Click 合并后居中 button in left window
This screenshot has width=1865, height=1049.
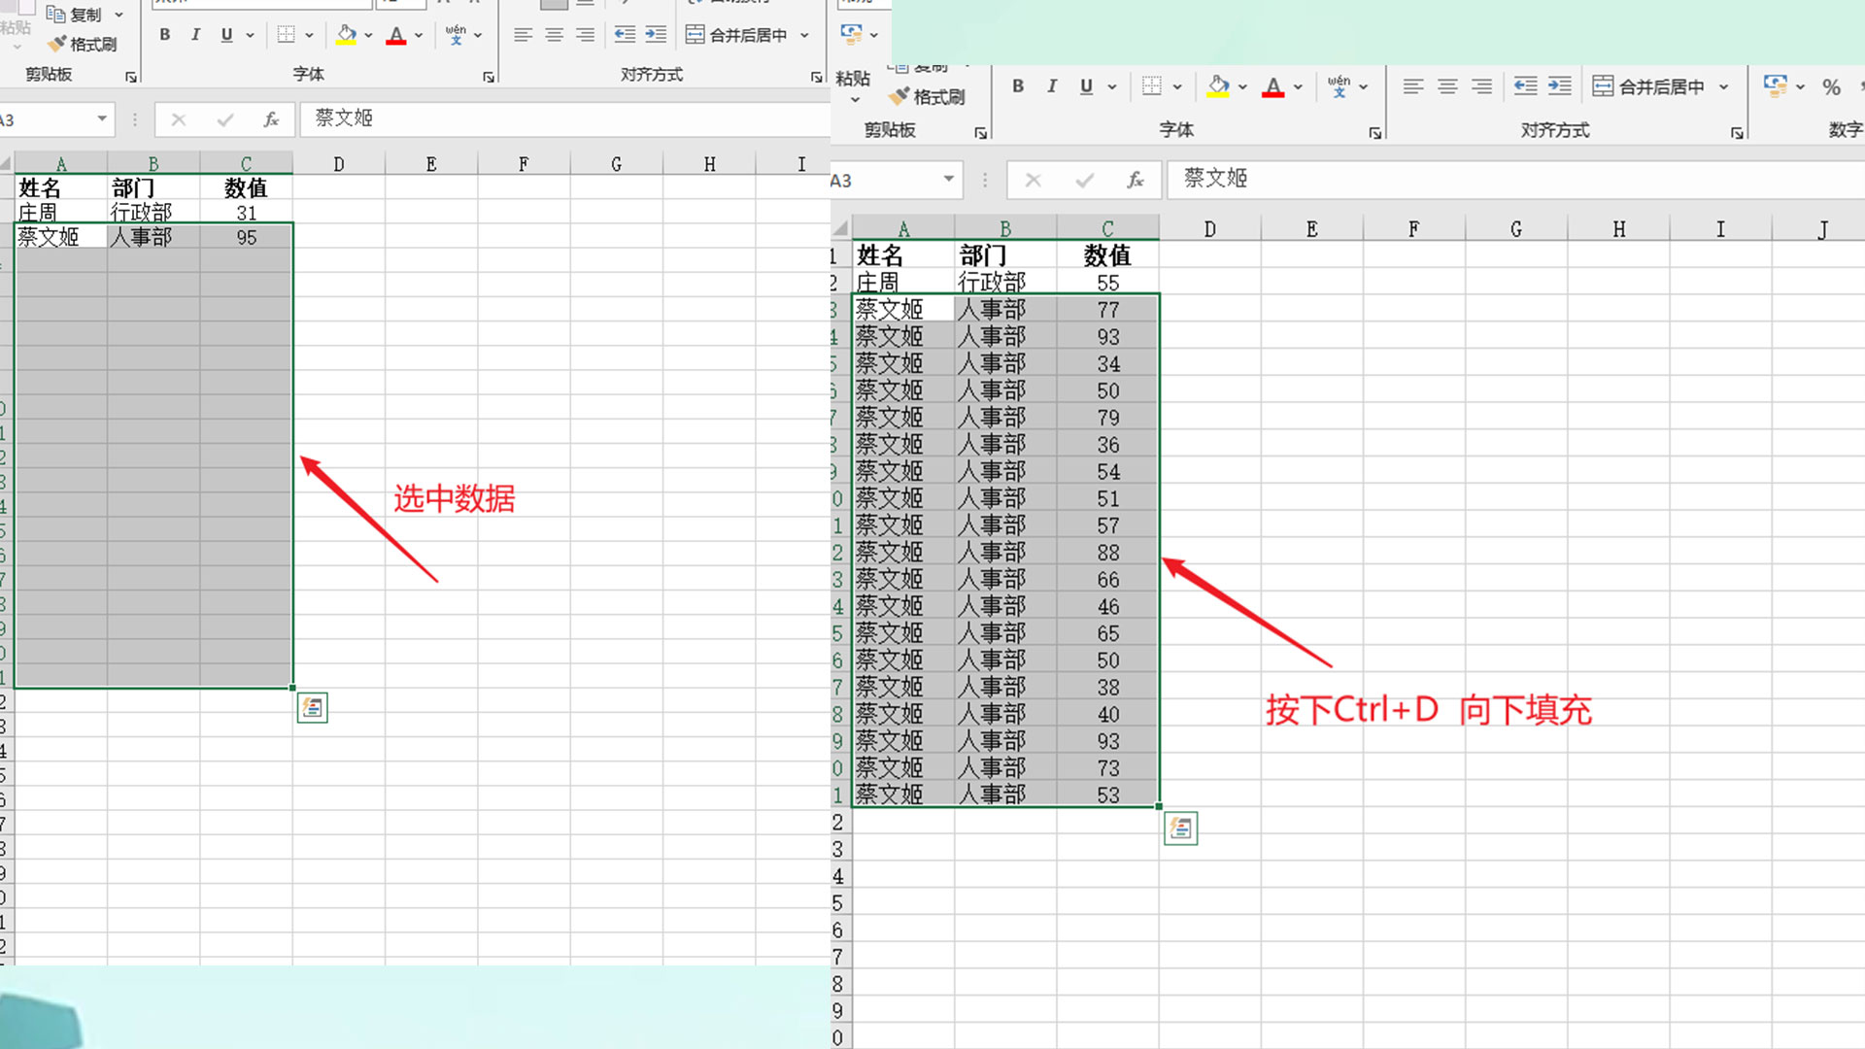(737, 35)
